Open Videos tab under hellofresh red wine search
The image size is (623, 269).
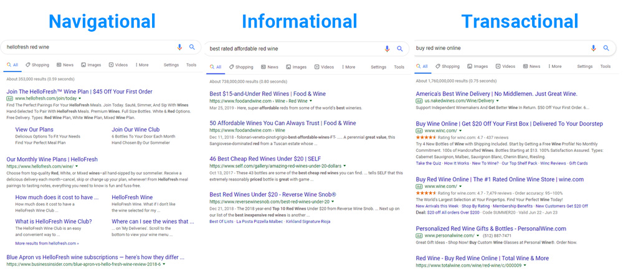pyautogui.click(x=118, y=65)
